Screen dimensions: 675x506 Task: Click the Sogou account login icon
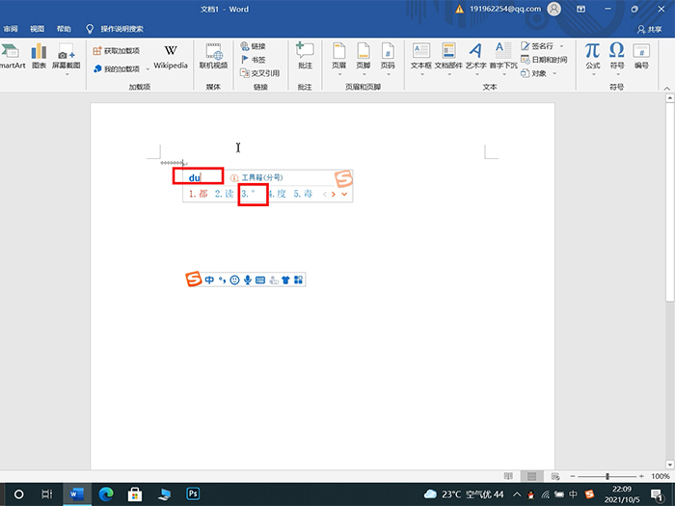point(273,280)
